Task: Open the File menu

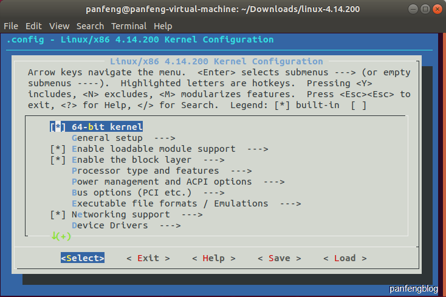Action: click(11, 26)
